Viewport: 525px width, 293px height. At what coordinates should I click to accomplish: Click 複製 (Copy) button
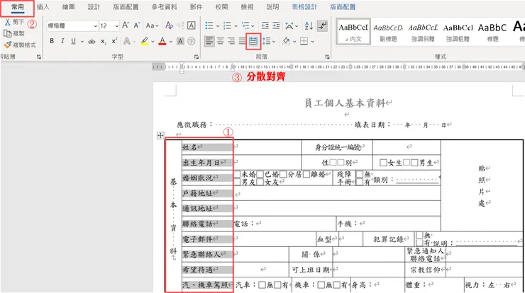coord(14,33)
